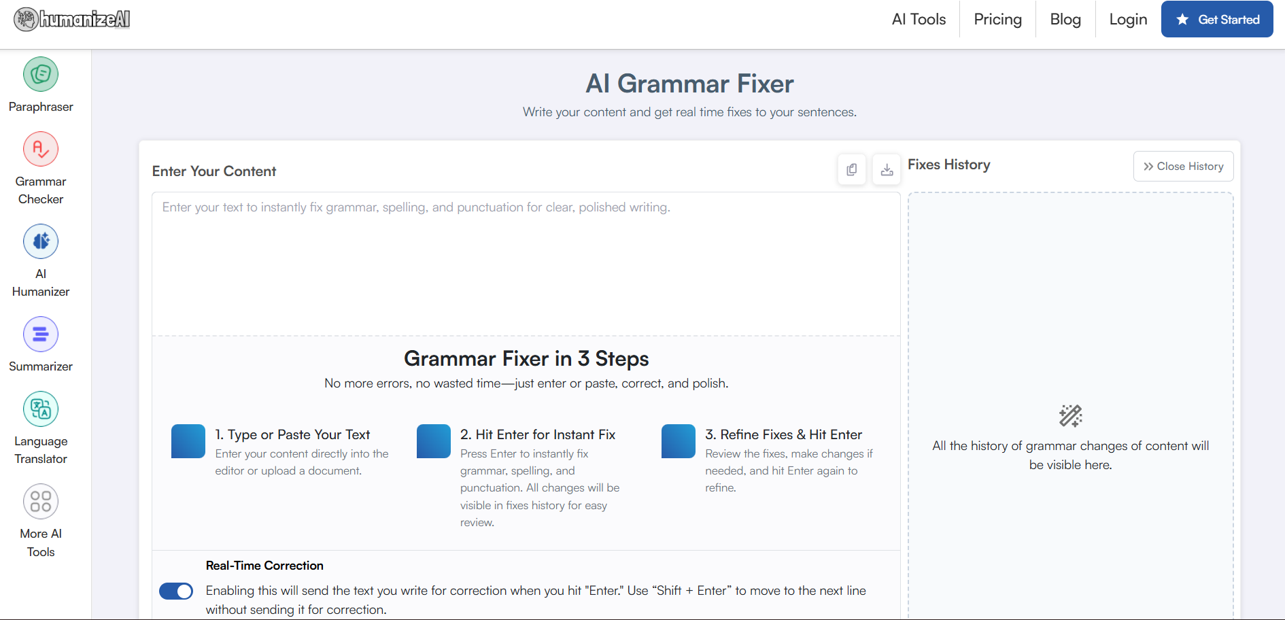Open the Login page
The width and height of the screenshot is (1285, 620).
point(1128,19)
